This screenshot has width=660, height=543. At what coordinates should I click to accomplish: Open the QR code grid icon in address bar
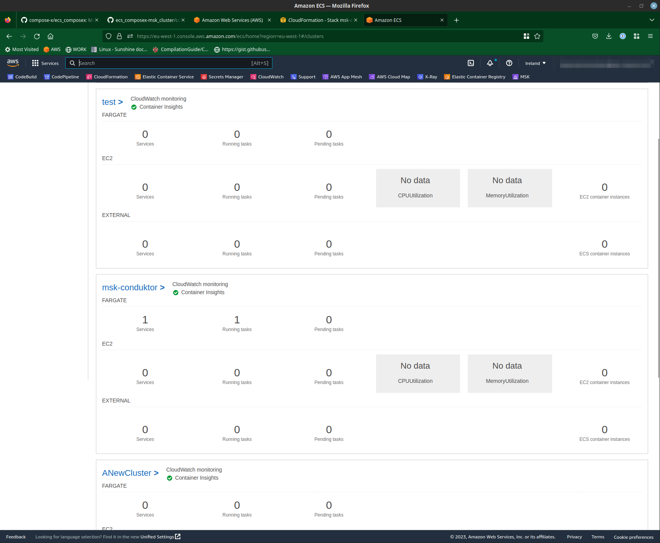(526, 36)
